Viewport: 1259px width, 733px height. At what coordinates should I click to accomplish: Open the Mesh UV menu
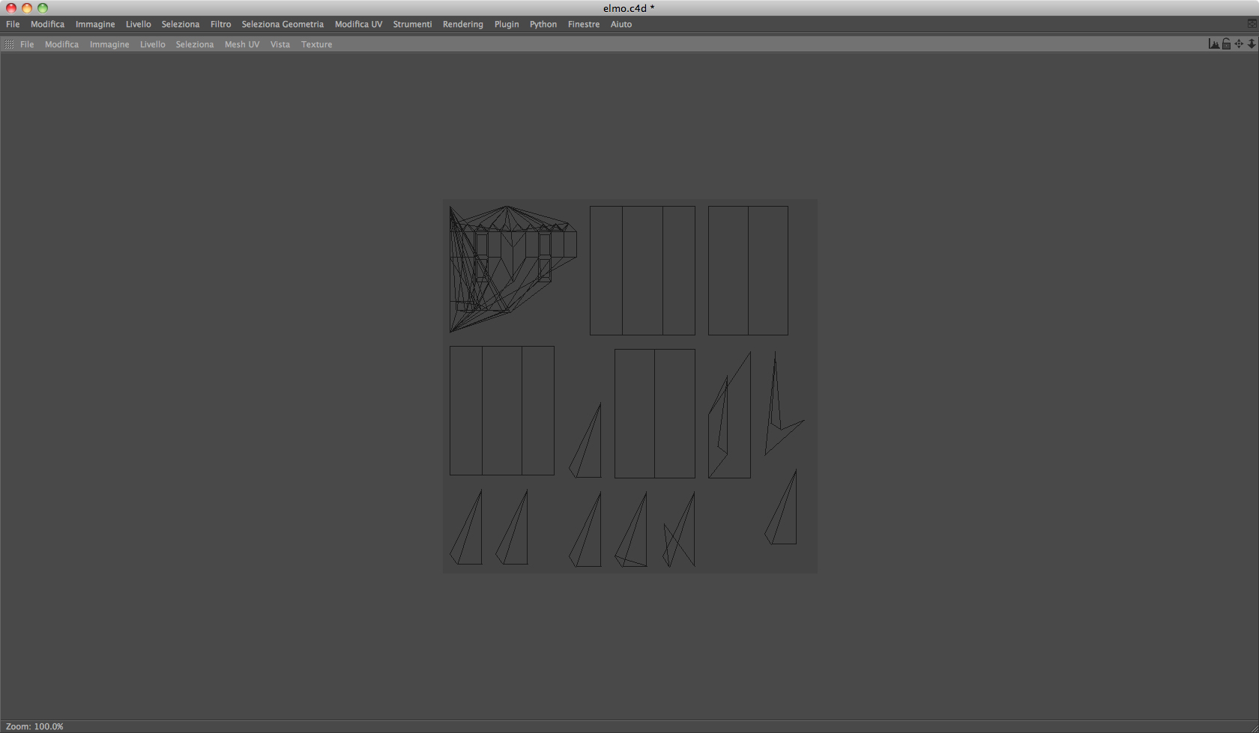(242, 44)
